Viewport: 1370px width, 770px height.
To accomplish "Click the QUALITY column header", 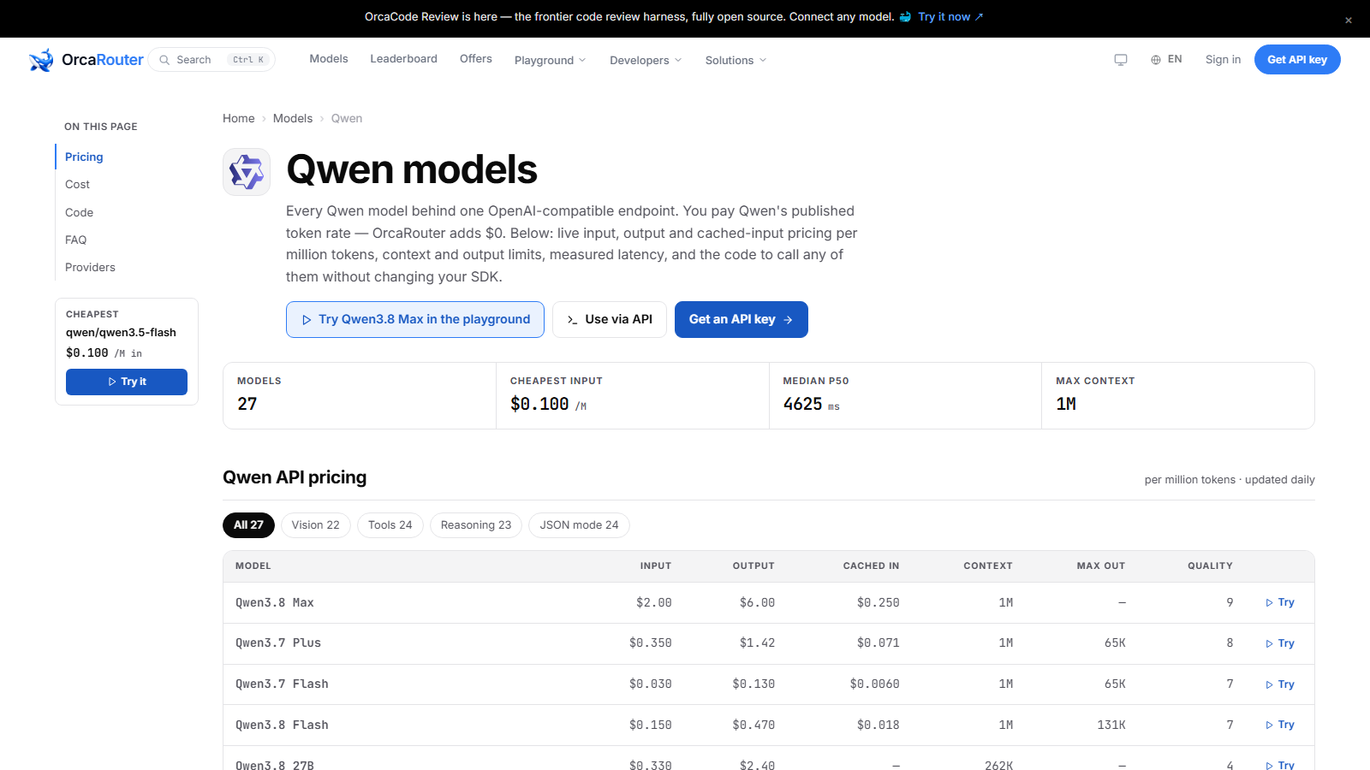I will pyautogui.click(x=1210, y=566).
